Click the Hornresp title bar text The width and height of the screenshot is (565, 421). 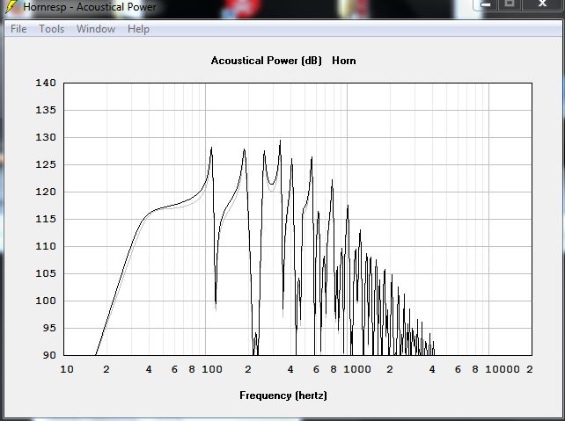coord(90,6)
